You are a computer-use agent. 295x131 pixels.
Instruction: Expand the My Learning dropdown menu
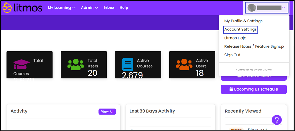point(61,8)
